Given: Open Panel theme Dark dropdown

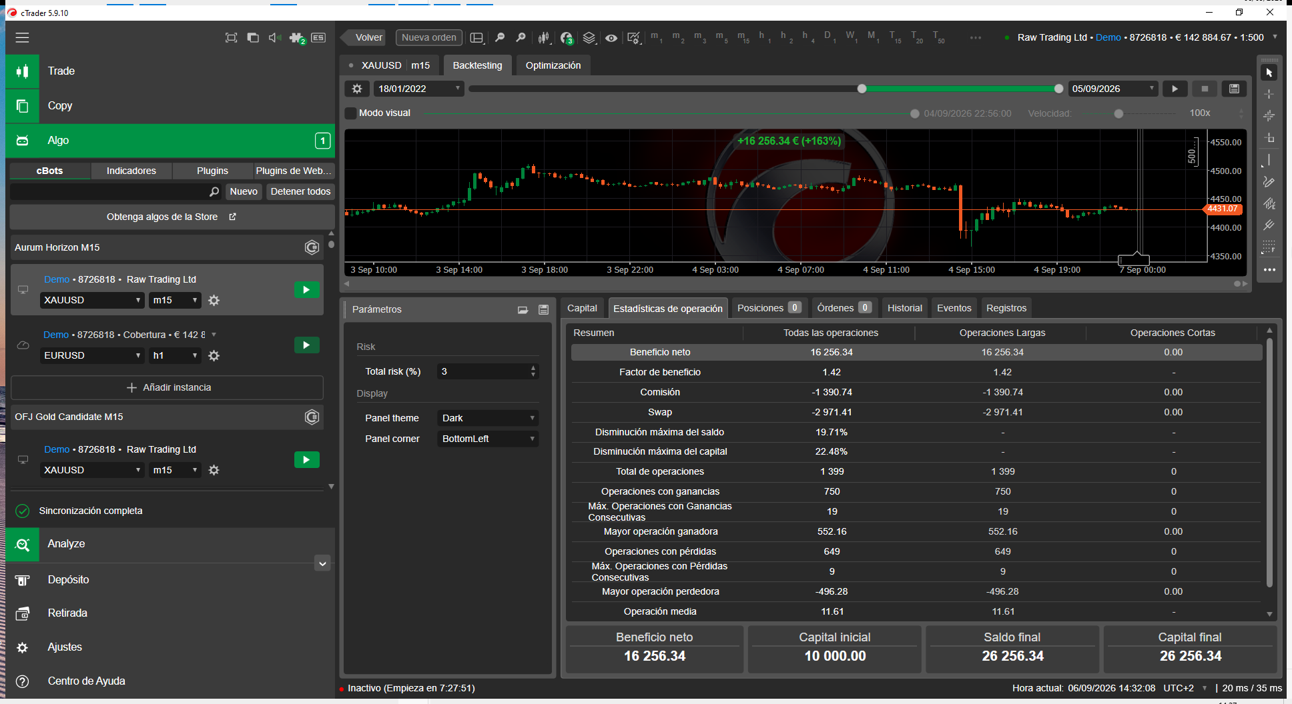Looking at the screenshot, I should tap(488, 419).
